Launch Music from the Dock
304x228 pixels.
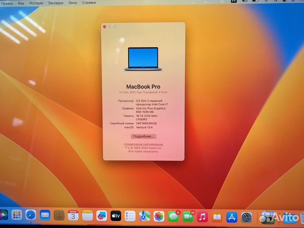click(202, 217)
